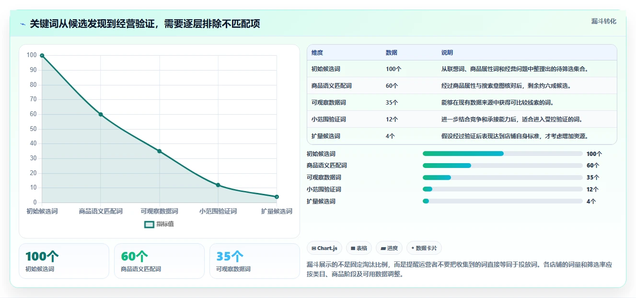Click the chart data point at value 4
Viewport: 636px width, 298px height.
(x=277, y=197)
